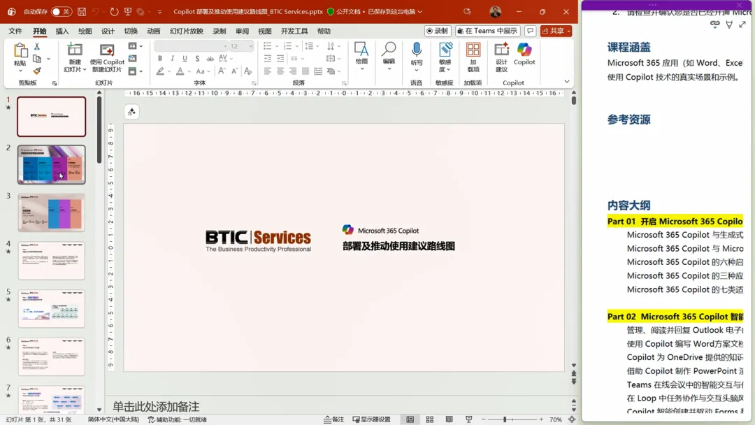Click the Designer sparkle button on canvas
This screenshot has height=425, width=755.
(131, 112)
